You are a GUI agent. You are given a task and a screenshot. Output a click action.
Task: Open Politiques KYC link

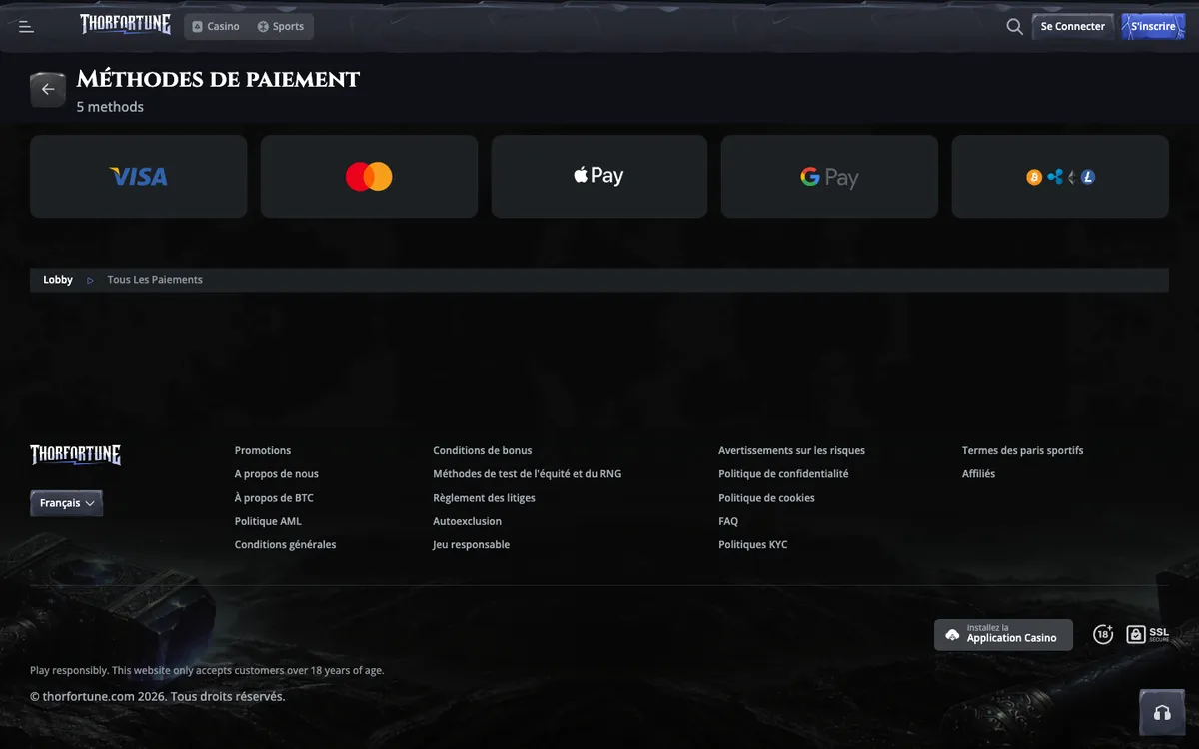click(x=753, y=545)
